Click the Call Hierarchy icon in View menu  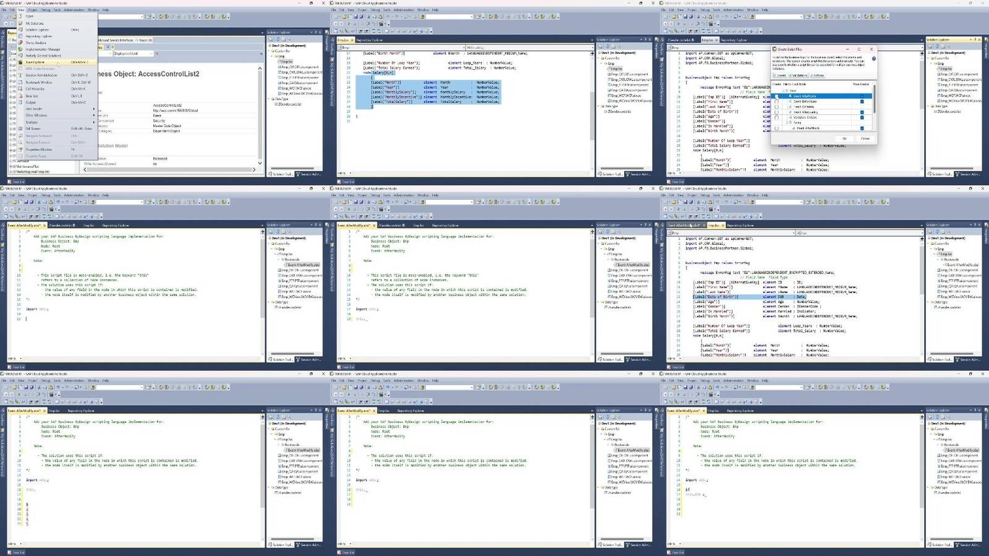point(20,89)
